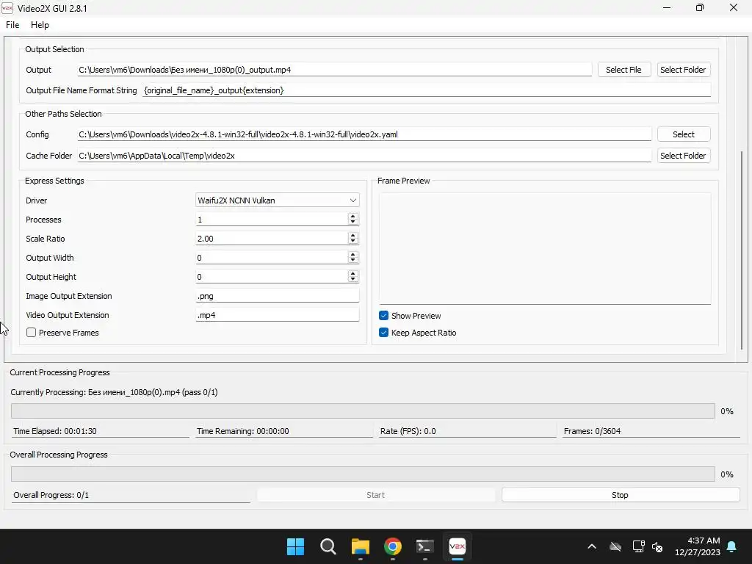
Task: Click the Output Width value field
Action: pyautogui.click(x=272, y=258)
